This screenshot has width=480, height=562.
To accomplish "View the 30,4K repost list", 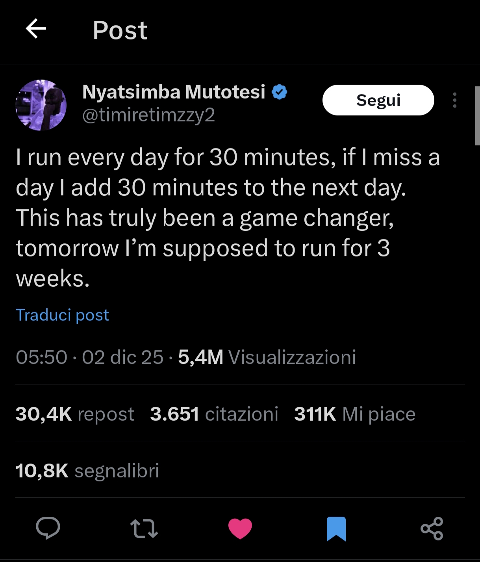I will click(75, 414).
